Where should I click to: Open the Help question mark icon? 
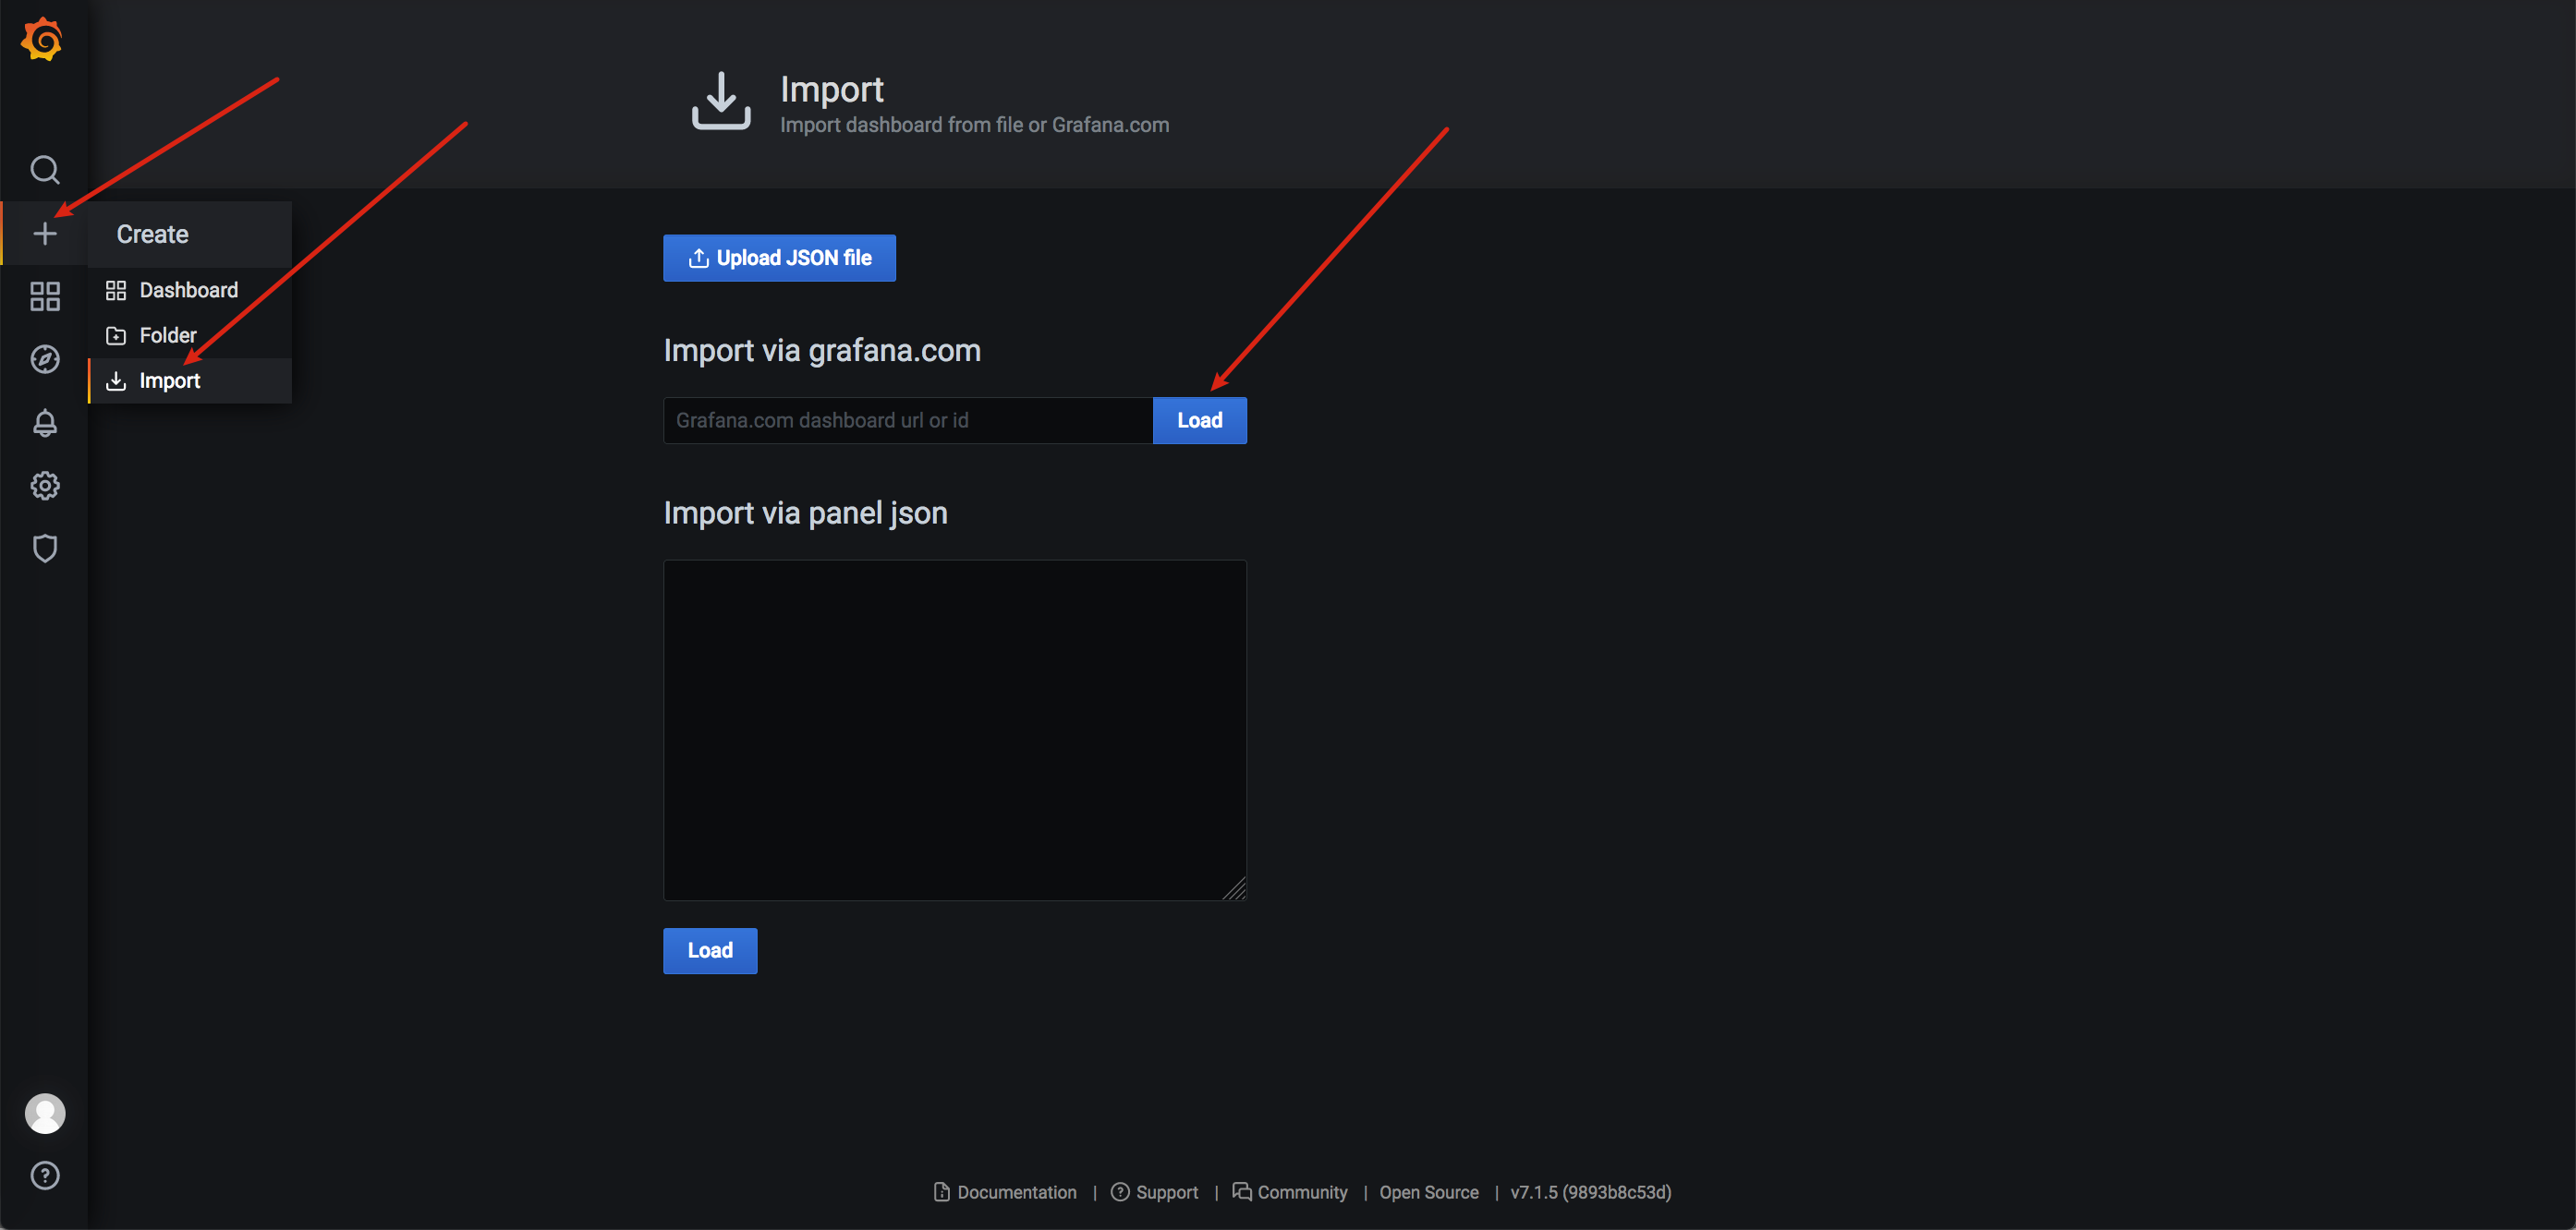coord(45,1176)
